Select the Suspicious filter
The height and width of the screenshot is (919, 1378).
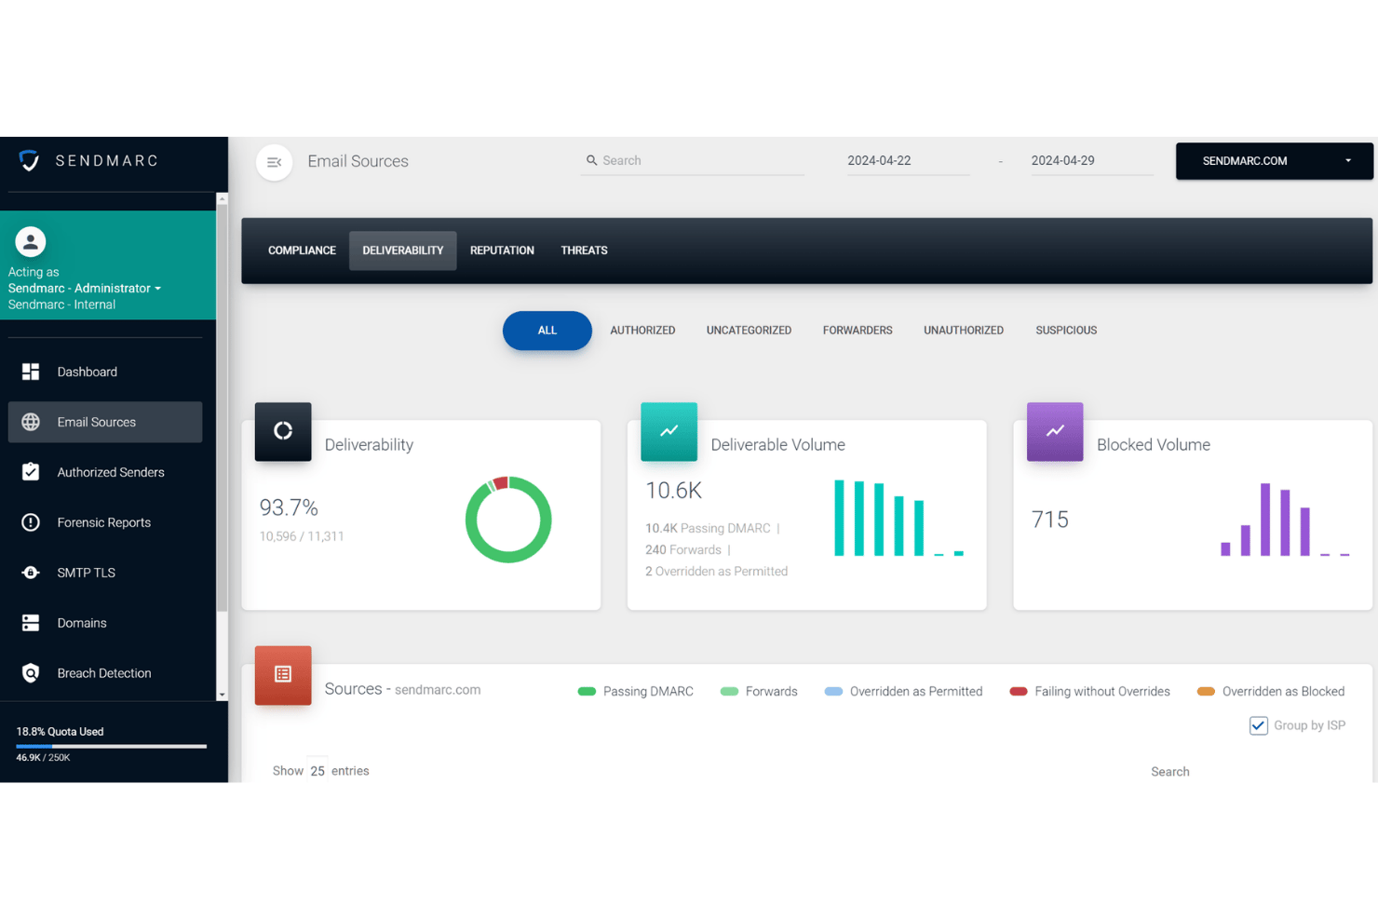[x=1066, y=331]
